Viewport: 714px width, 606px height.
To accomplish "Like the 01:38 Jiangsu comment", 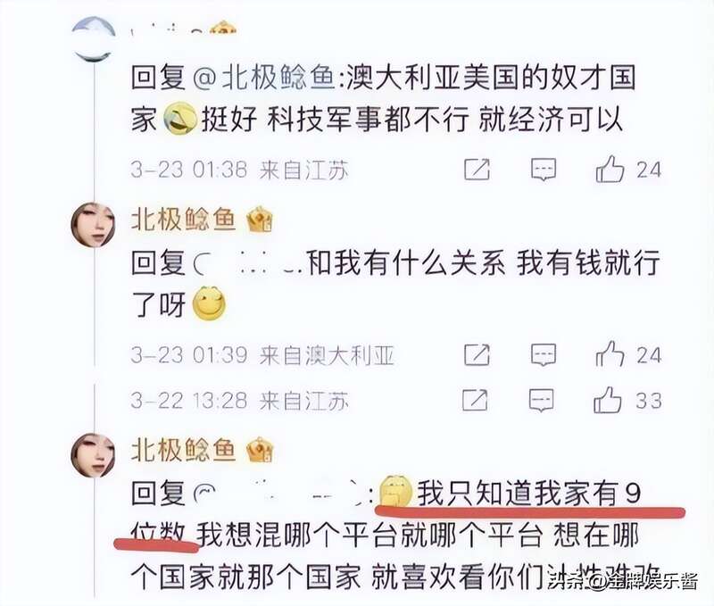I will coord(610,170).
